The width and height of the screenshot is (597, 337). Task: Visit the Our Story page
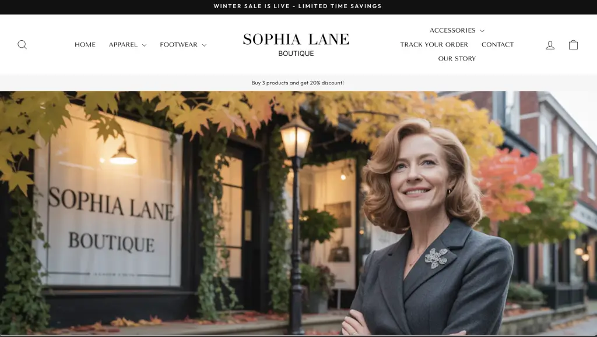[x=457, y=59]
